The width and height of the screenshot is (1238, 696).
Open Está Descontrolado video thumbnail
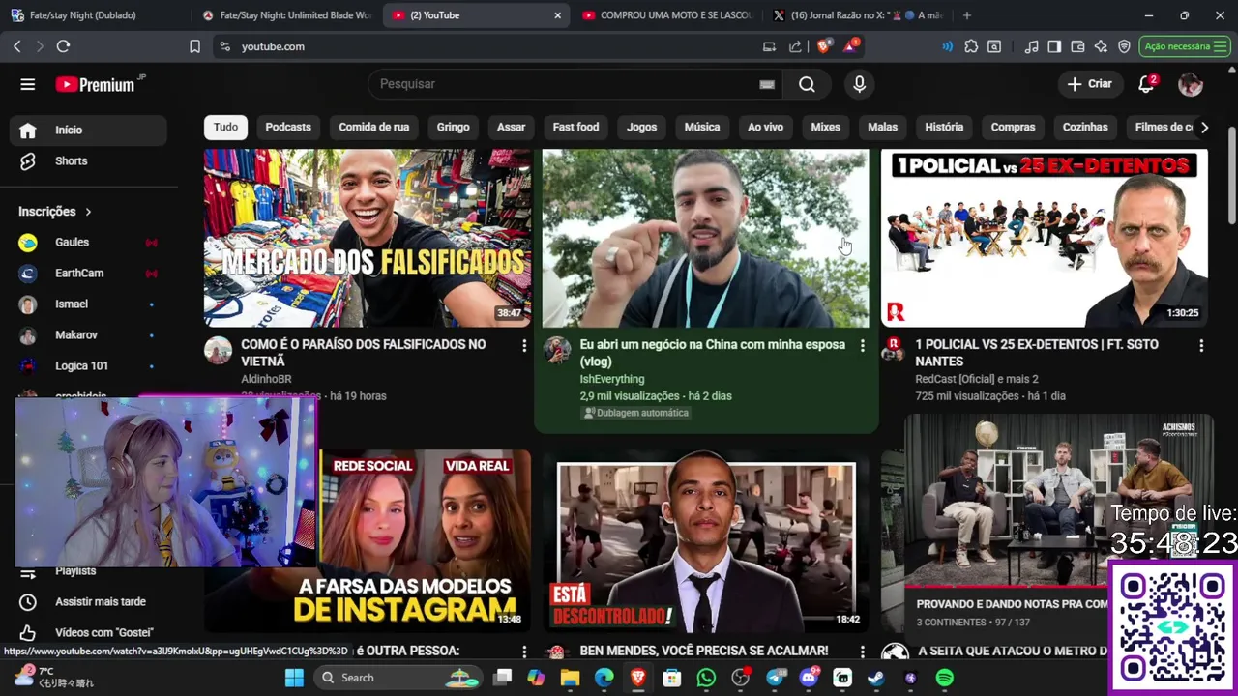(x=706, y=541)
